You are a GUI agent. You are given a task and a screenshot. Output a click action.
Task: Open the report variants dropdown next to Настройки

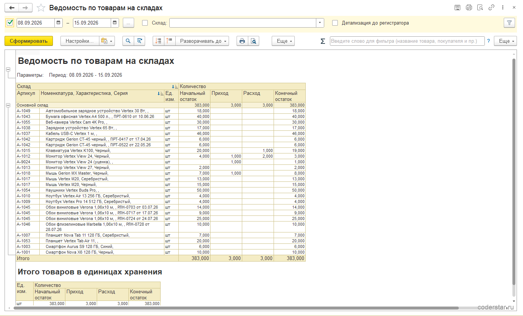tap(107, 41)
